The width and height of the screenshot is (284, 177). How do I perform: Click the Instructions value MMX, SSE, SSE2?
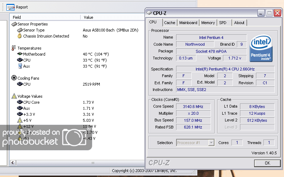(x=225, y=90)
